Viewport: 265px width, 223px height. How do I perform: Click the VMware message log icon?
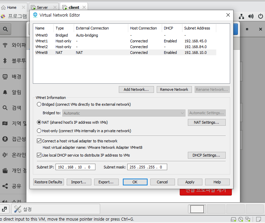[x=259, y=220]
